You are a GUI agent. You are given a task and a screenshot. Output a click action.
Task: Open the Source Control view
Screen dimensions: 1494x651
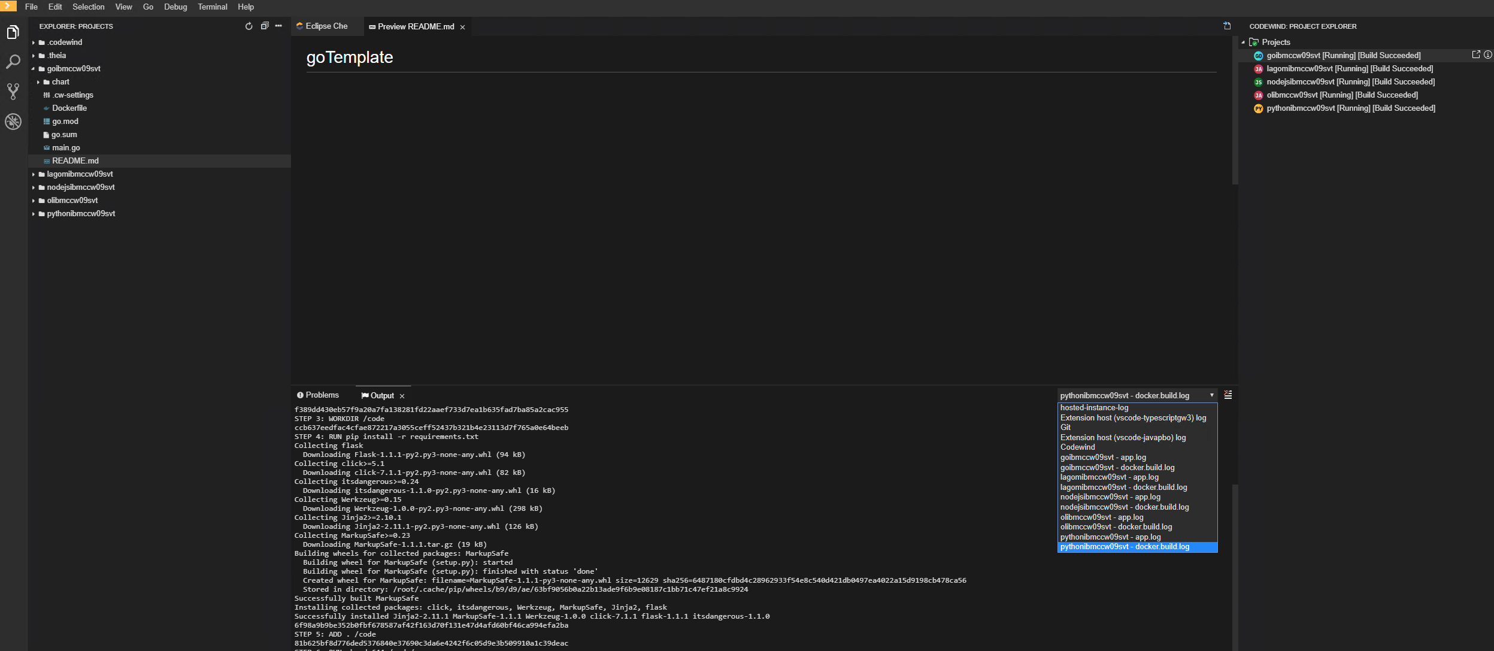(x=13, y=91)
